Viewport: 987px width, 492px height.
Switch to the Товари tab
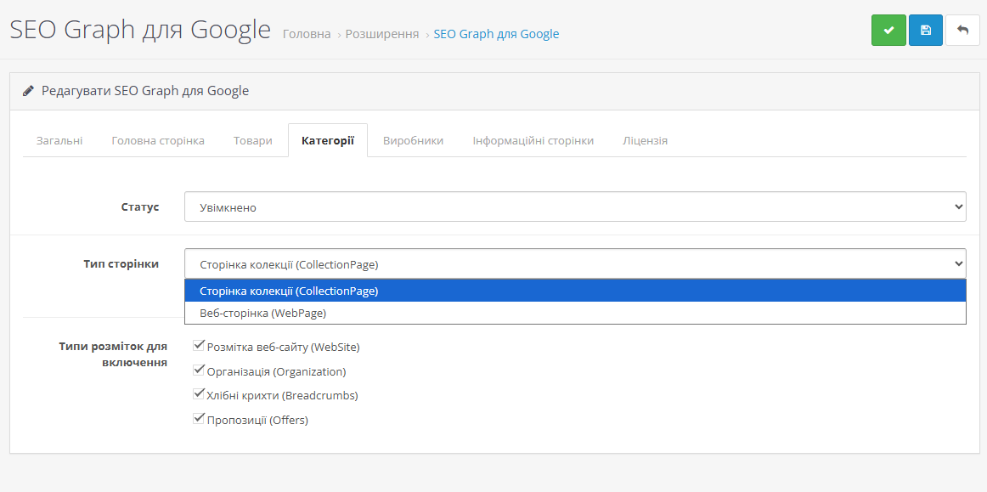253,140
